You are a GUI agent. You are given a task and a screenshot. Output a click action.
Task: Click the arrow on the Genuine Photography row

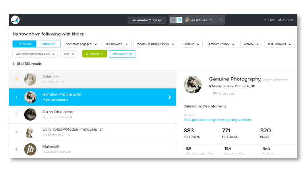point(170,97)
